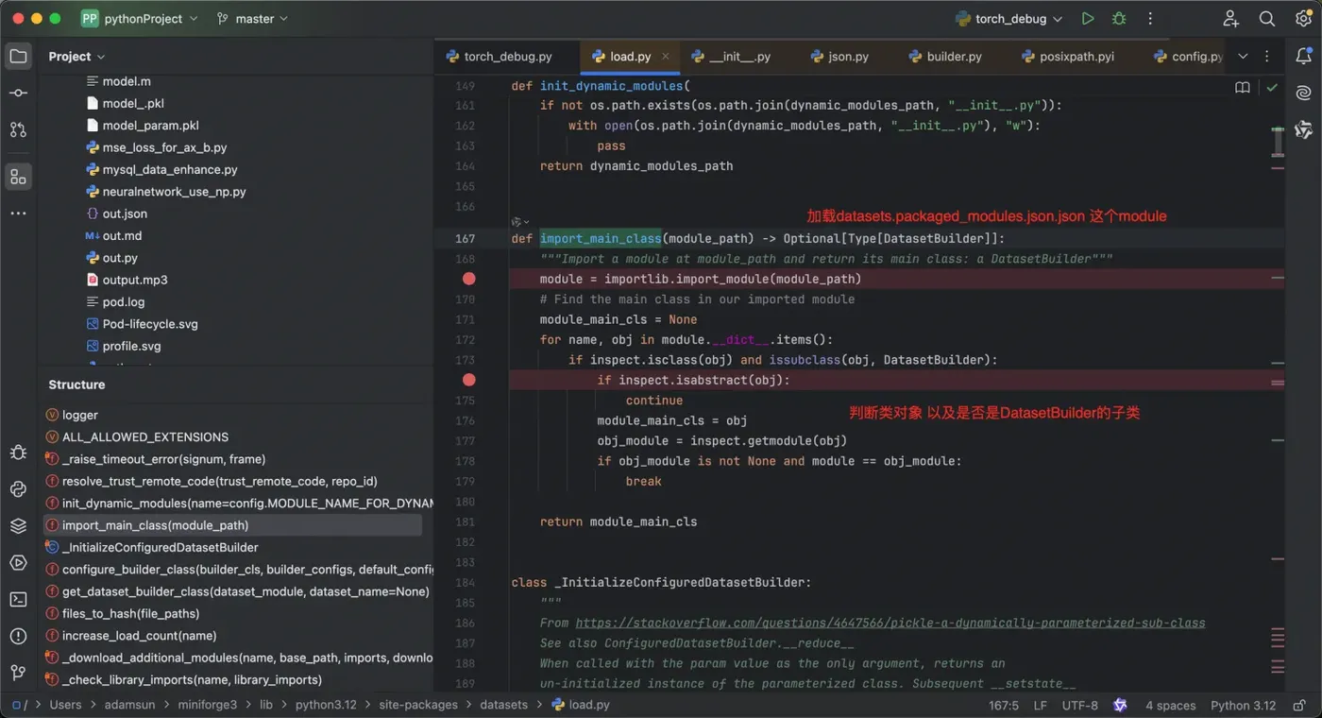Open torch_debug run configuration dropdown
The image size is (1322, 718).
[x=1009, y=19]
